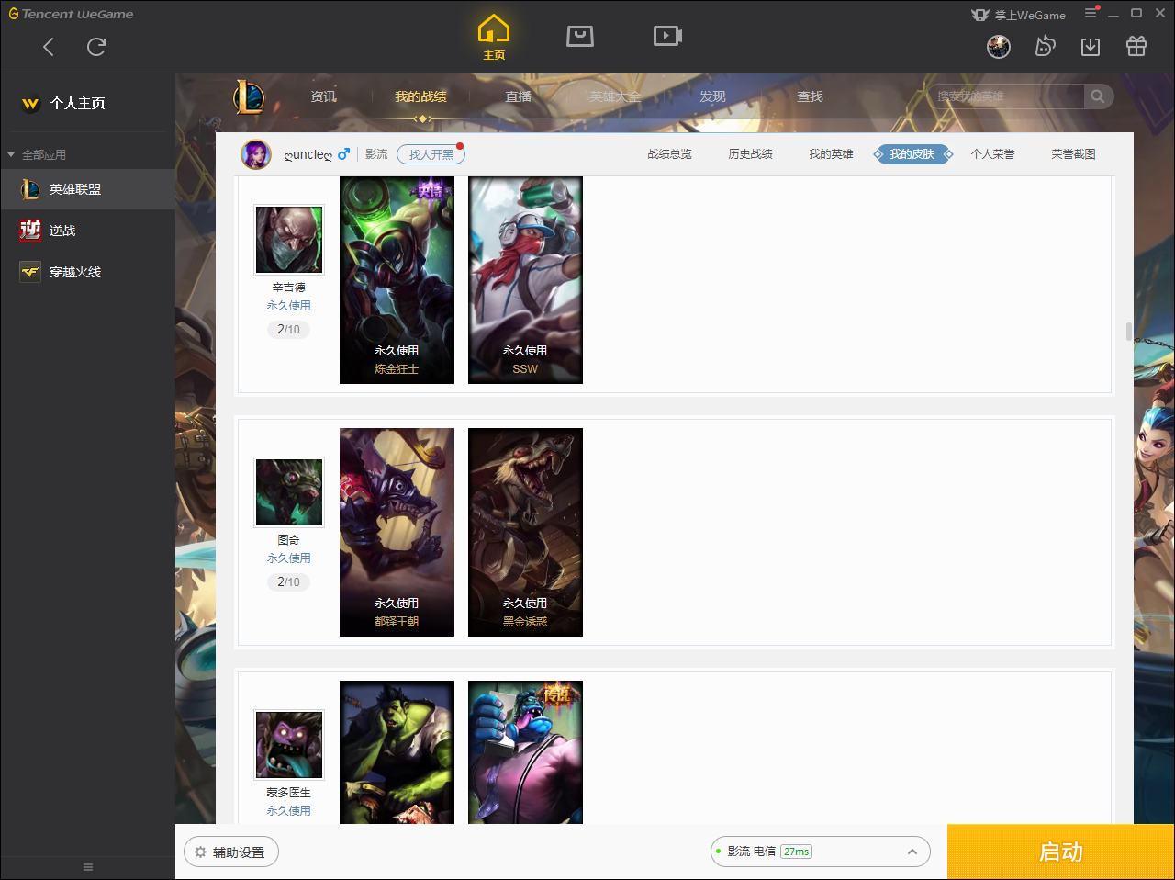
Task: Click the 辛吉德 champion portrait
Action: pyautogui.click(x=289, y=239)
